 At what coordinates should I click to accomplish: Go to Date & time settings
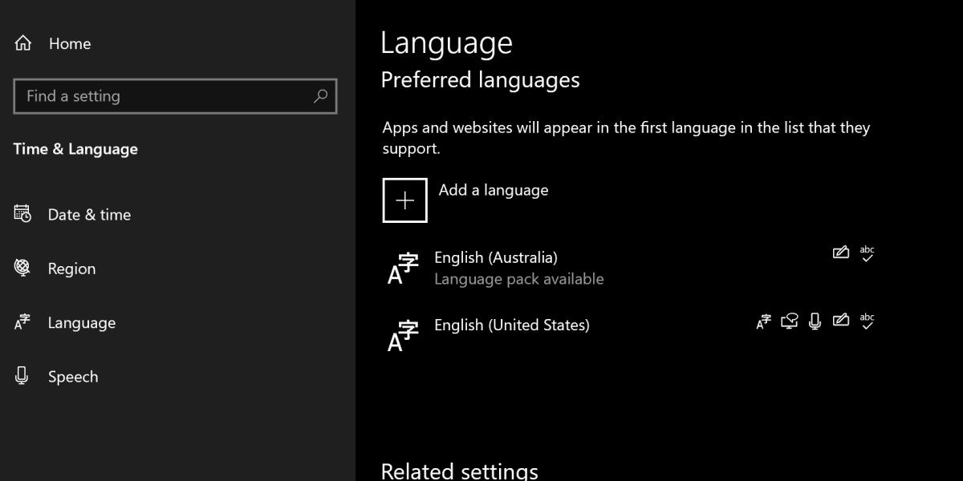tap(89, 215)
